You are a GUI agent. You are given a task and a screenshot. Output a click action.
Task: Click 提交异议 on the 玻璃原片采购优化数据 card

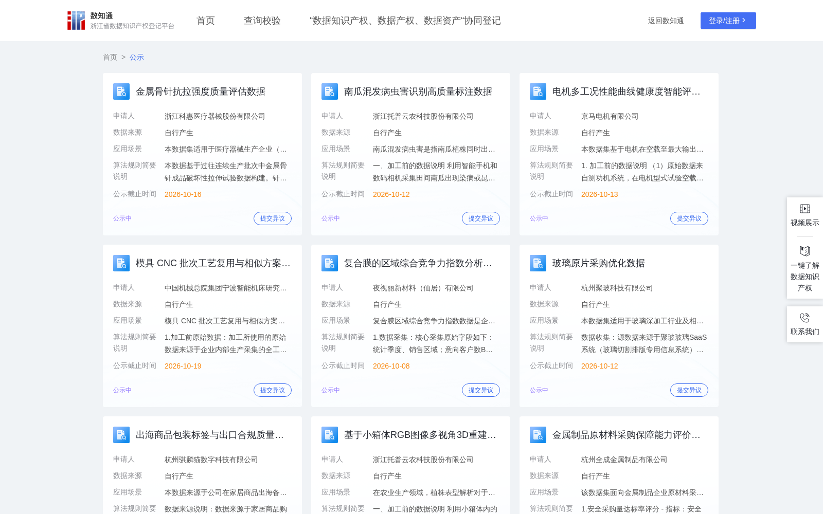[689, 390]
